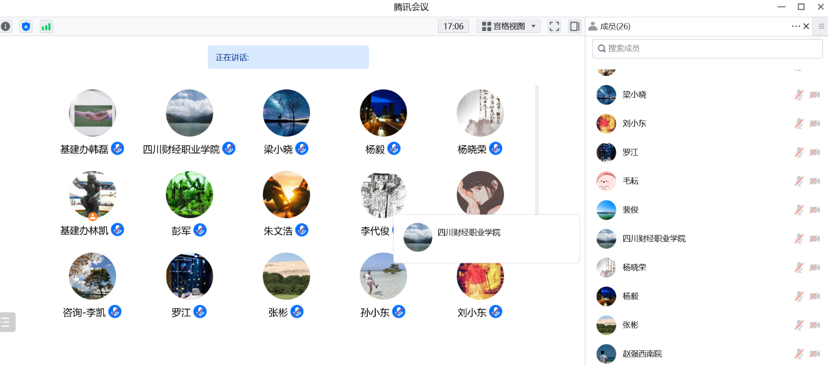Expand options on 毛耘's camera icon
The width and height of the screenshot is (828, 366).
click(814, 181)
